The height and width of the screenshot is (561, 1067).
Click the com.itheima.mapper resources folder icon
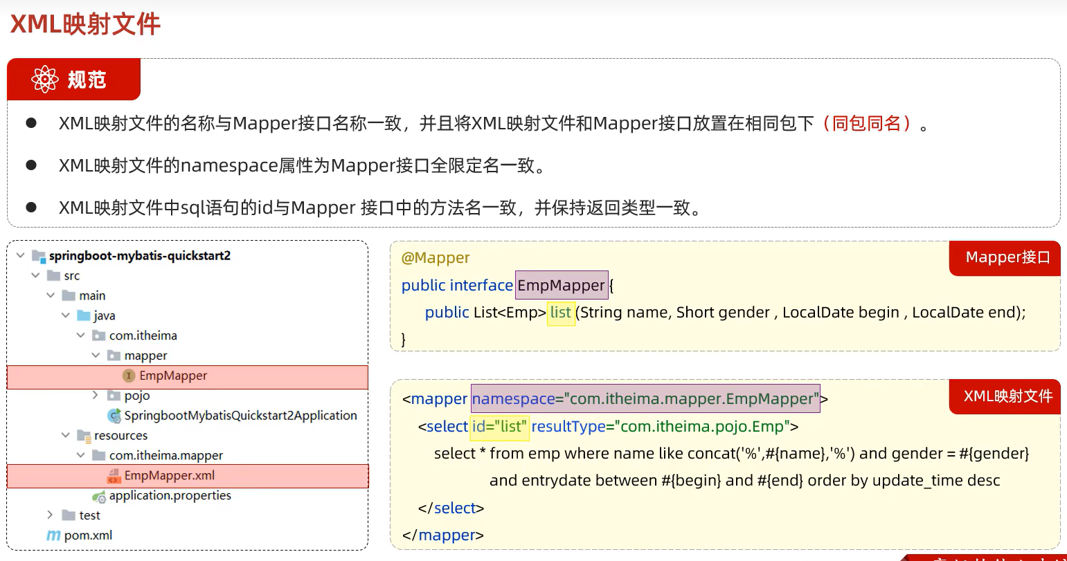[99, 456]
